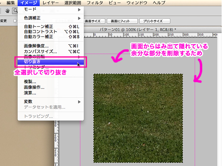Click the horizontal ruler at 200 mark

156,35
